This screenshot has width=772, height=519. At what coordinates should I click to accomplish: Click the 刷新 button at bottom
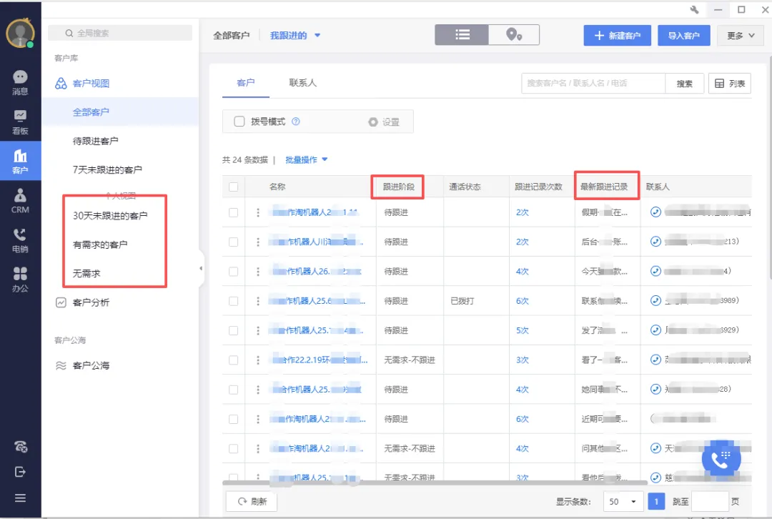click(x=251, y=501)
